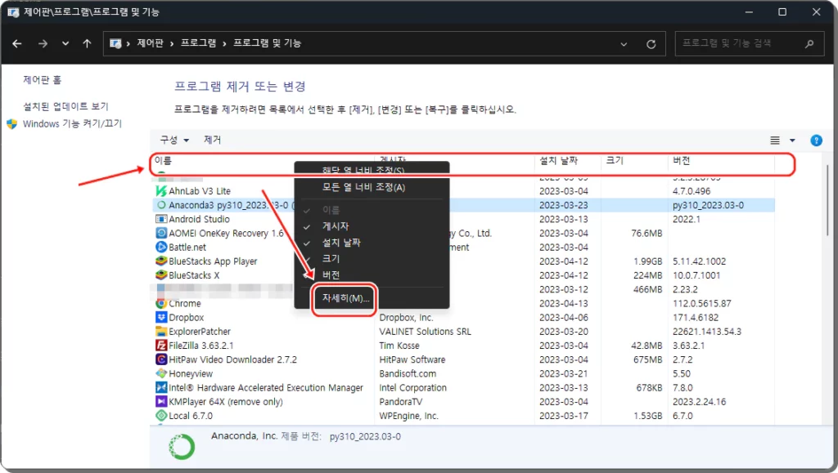Select the Dropbox icon
The image size is (838, 473).
tap(161, 317)
